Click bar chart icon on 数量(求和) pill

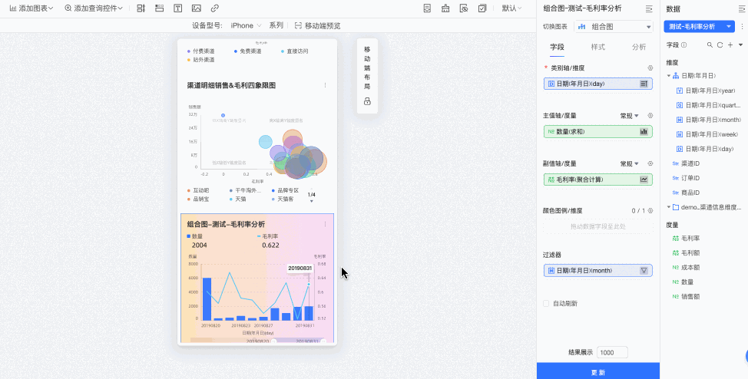pos(644,132)
